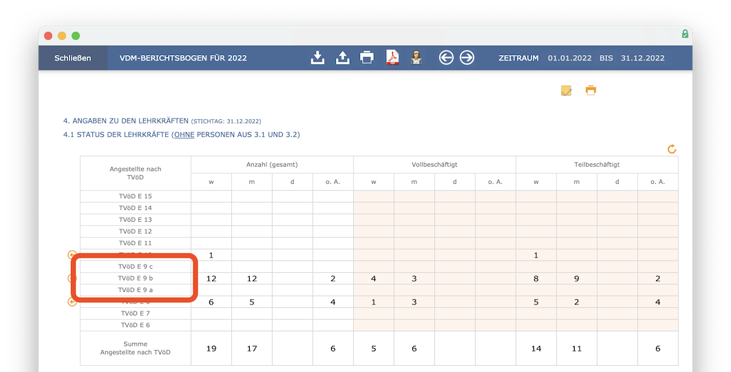The image size is (731, 372).
Task: Go to next period with right arrow
Action: pyautogui.click(x=467, y=58)
